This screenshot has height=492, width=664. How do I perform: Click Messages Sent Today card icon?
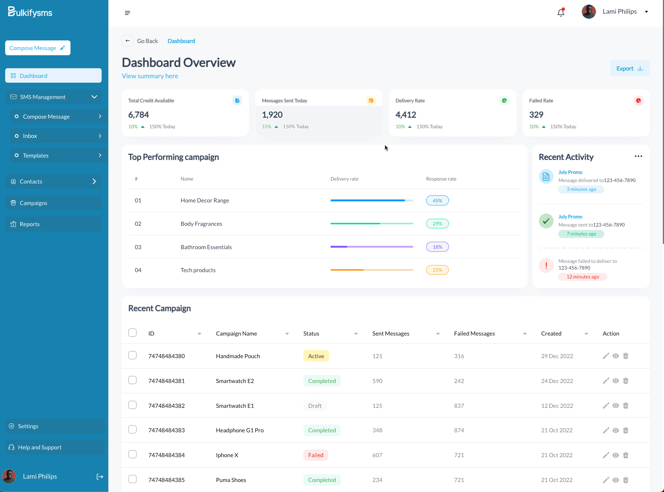[371, 100]
